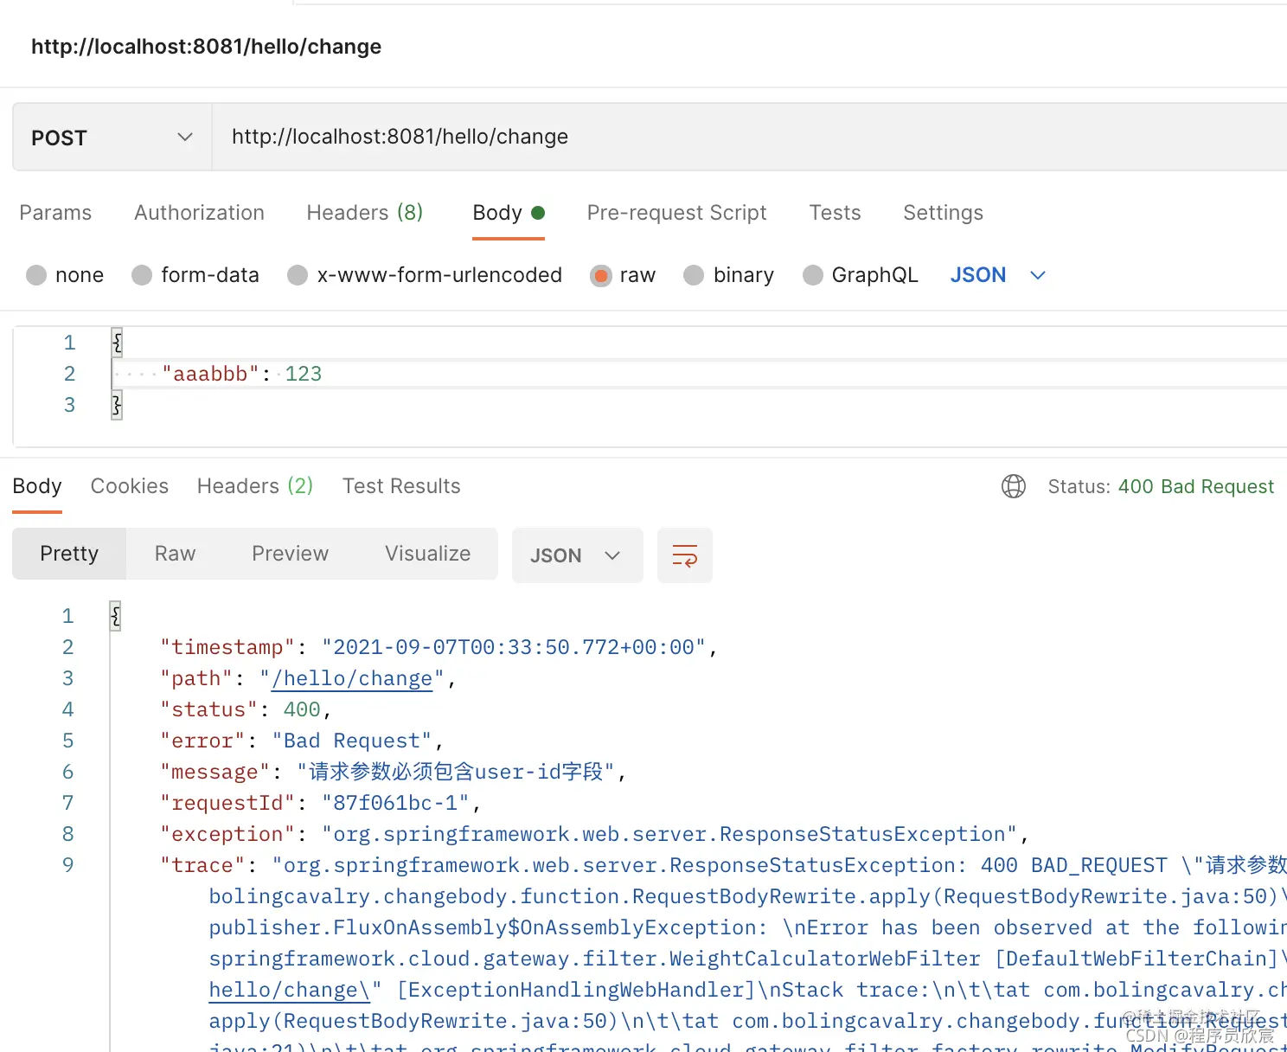Click line number 9 in response viewer

coord(67,865)
